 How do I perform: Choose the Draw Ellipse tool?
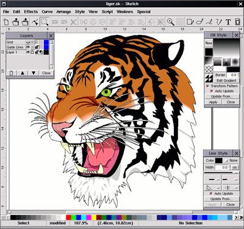(199, 22)
